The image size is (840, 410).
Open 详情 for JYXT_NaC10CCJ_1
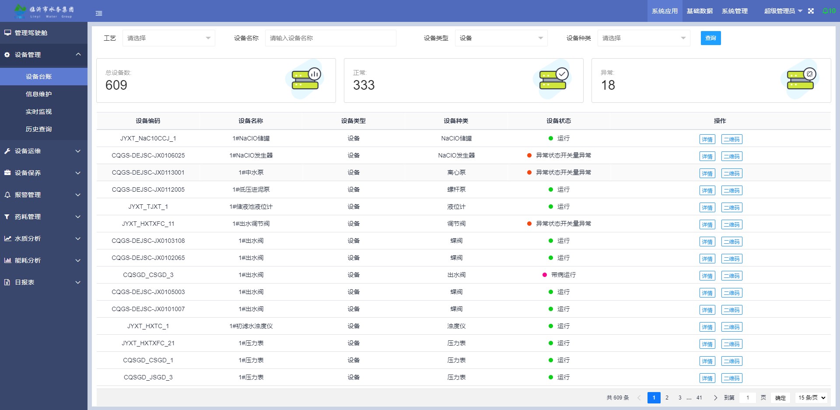707,139
